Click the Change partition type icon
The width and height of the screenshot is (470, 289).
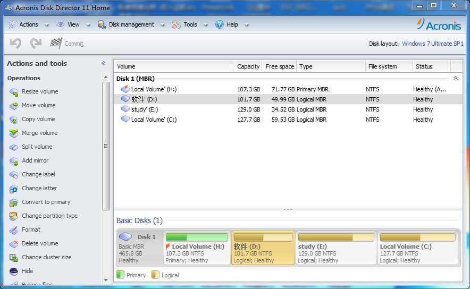click(14, 216)
